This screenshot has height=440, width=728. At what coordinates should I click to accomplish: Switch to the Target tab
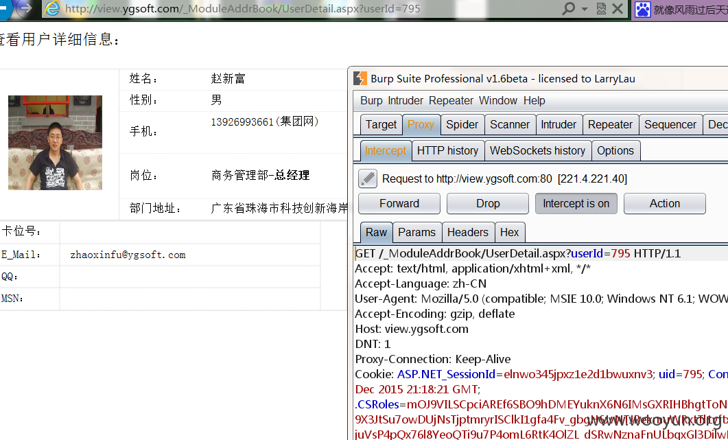click(x=381, y=124)
